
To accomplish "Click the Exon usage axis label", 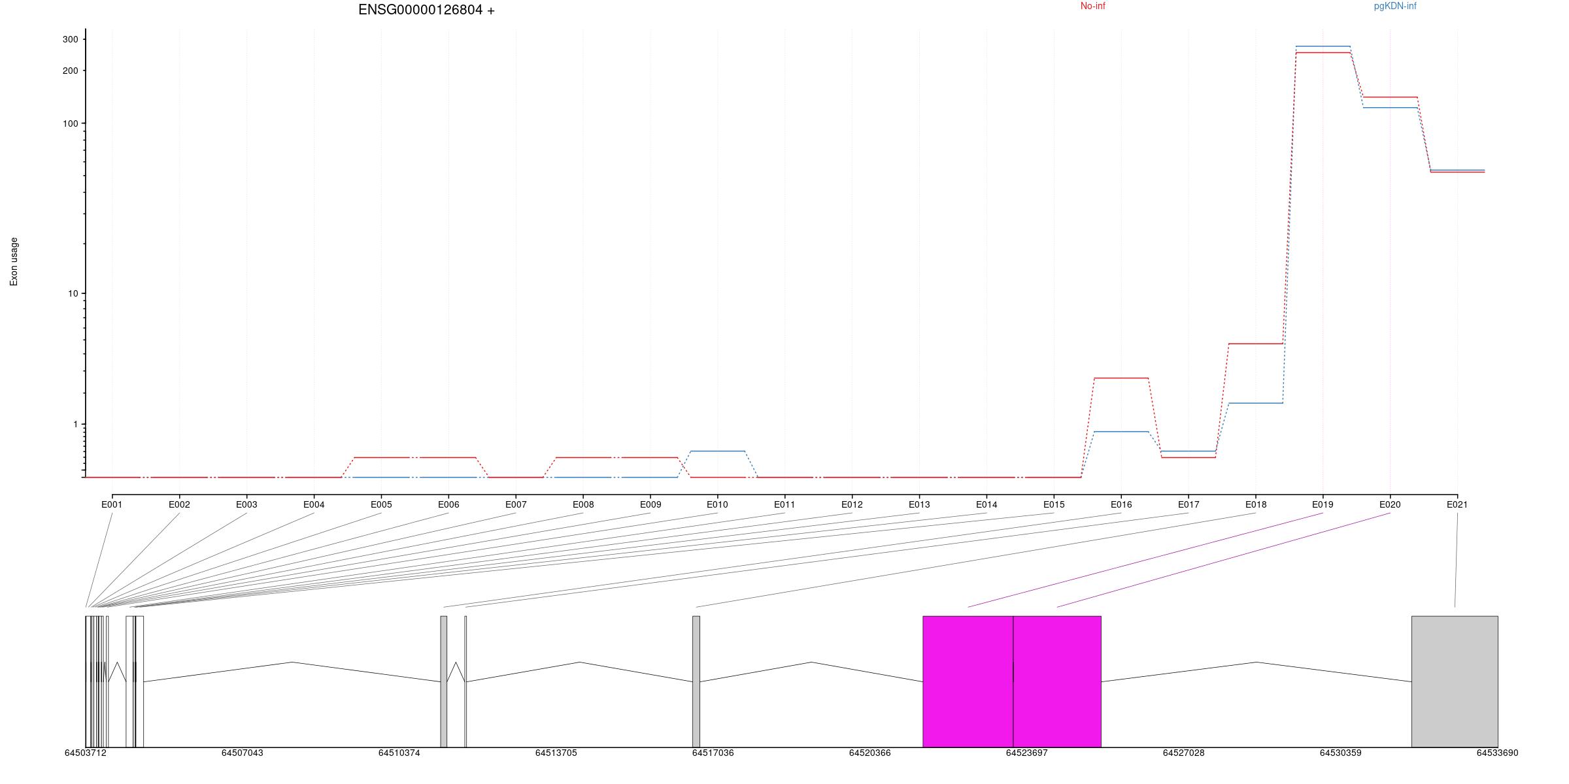I will point(14,261).
